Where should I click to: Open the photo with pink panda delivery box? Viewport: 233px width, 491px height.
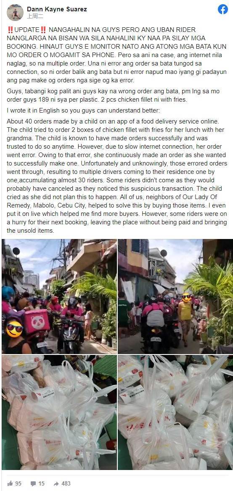59,296
